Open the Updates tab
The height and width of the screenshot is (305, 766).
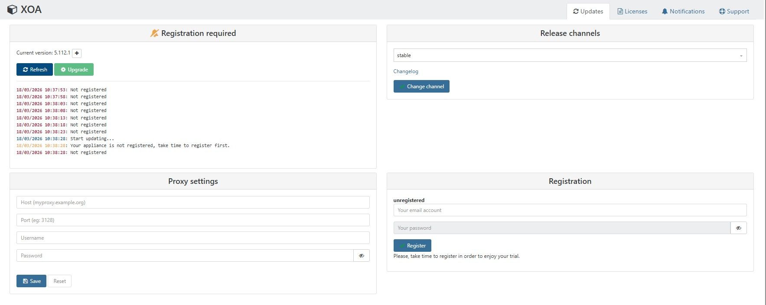[588, 12]
